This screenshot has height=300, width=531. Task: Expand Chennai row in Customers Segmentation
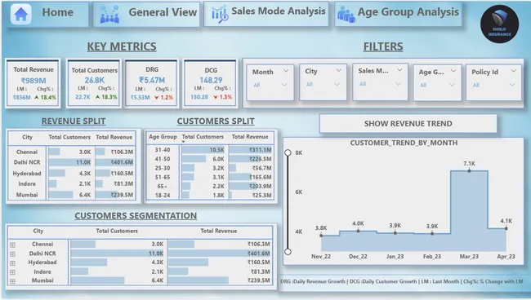12,245
